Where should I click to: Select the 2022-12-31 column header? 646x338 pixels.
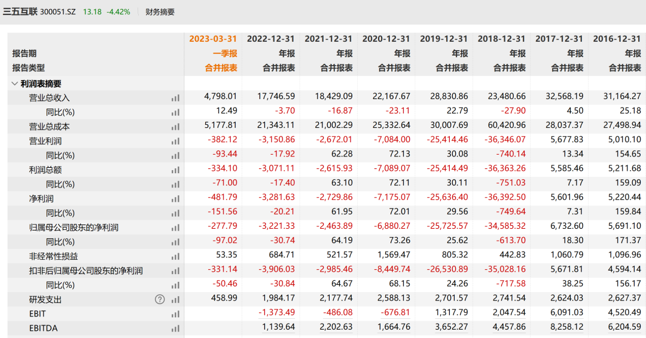tap(270, 39)
